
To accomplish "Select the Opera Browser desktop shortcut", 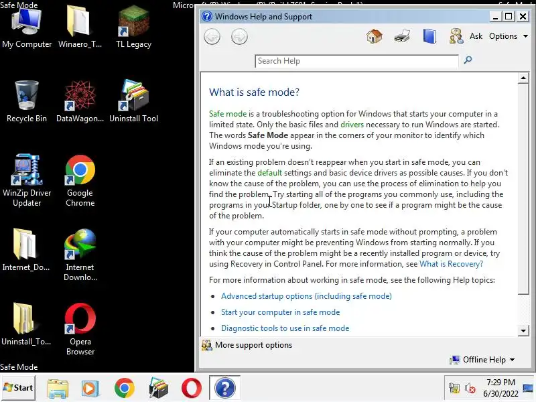I will click(x=80, y=329).
